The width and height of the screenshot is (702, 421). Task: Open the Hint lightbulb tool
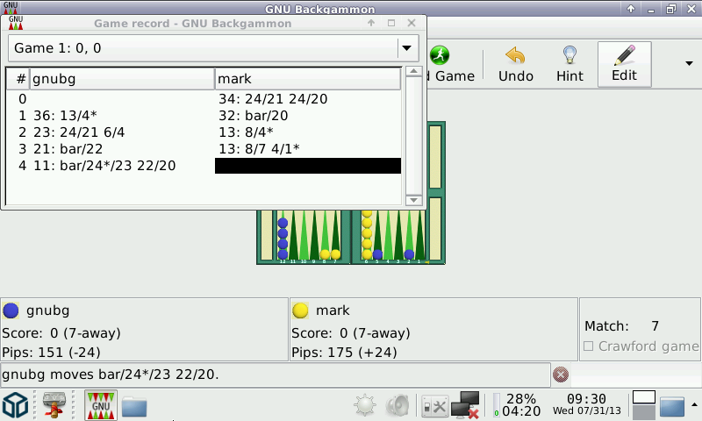click(x=569, y=65)
